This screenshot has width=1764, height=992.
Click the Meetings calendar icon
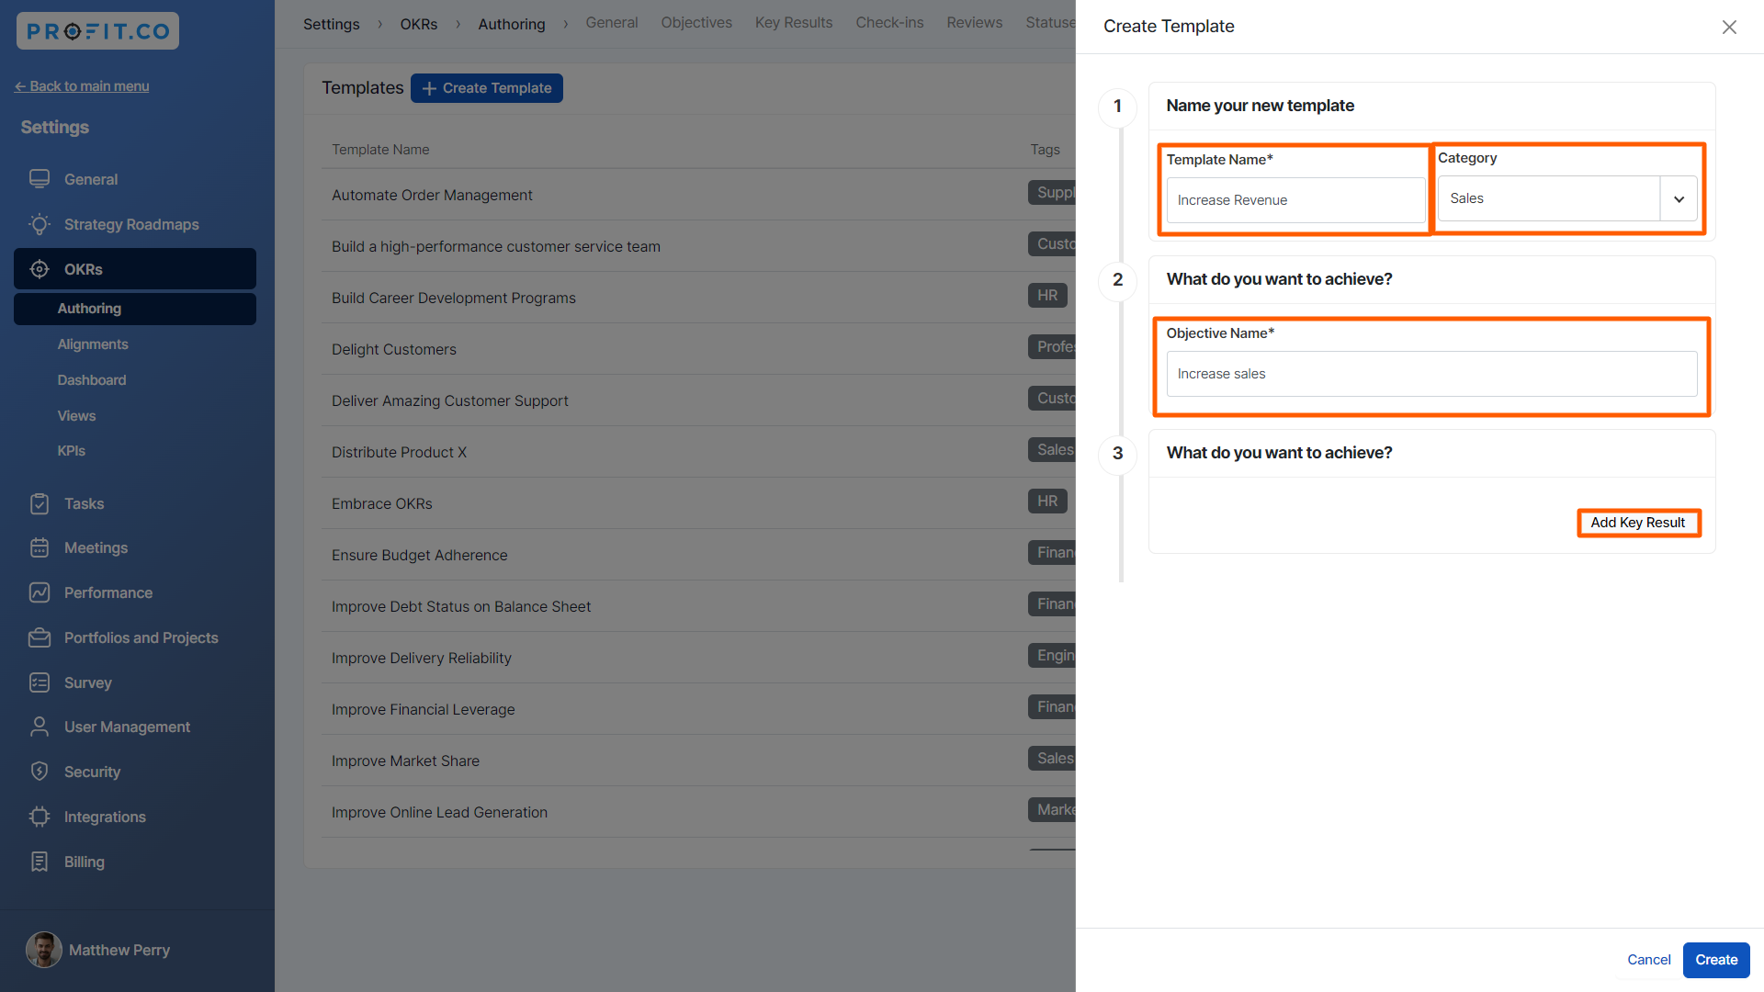(39, 548)
